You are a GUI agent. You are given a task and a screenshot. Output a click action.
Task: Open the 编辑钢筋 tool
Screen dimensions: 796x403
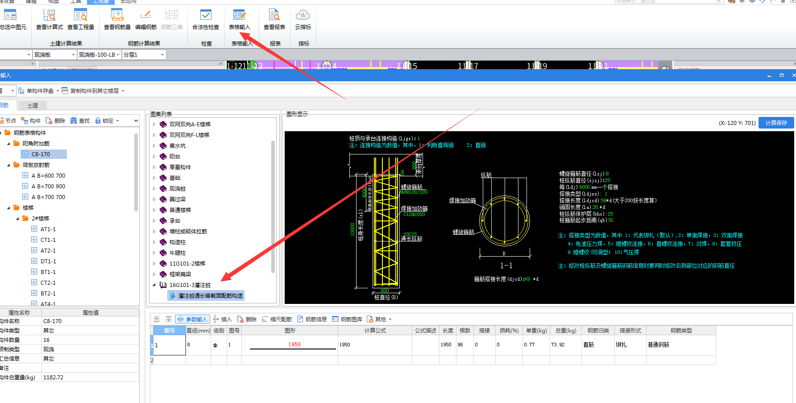pos(146,20)
